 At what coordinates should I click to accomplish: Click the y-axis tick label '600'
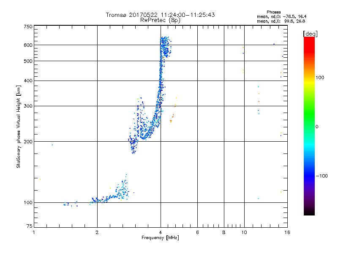pos(28,45)
